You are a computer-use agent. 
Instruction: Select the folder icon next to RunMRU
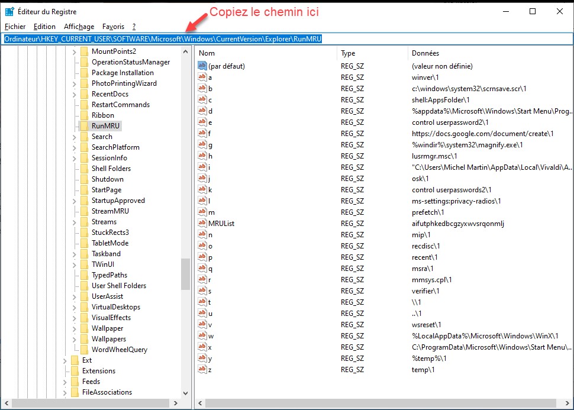pyautogui.click(x=83, y=126)
